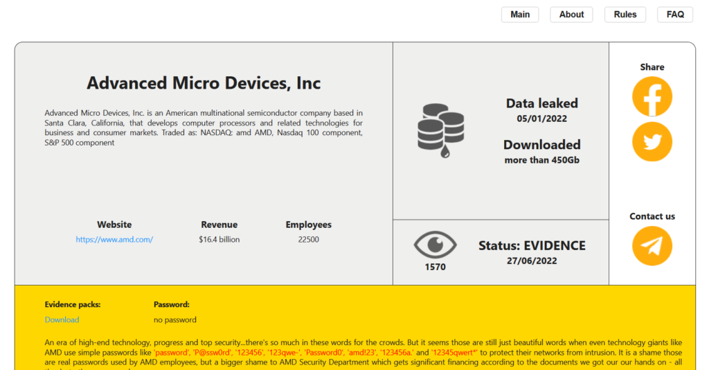The image size is (709, 370).
Task: Click the leaking database stack icon
Action: [x=441, y=130]
